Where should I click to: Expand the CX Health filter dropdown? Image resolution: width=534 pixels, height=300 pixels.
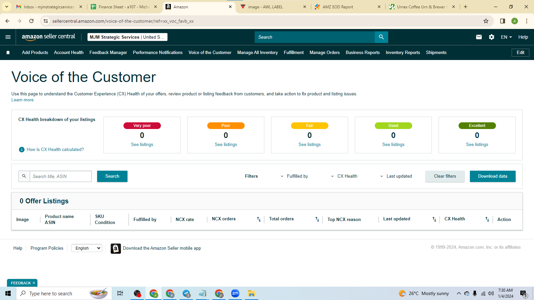pos(344,176)
